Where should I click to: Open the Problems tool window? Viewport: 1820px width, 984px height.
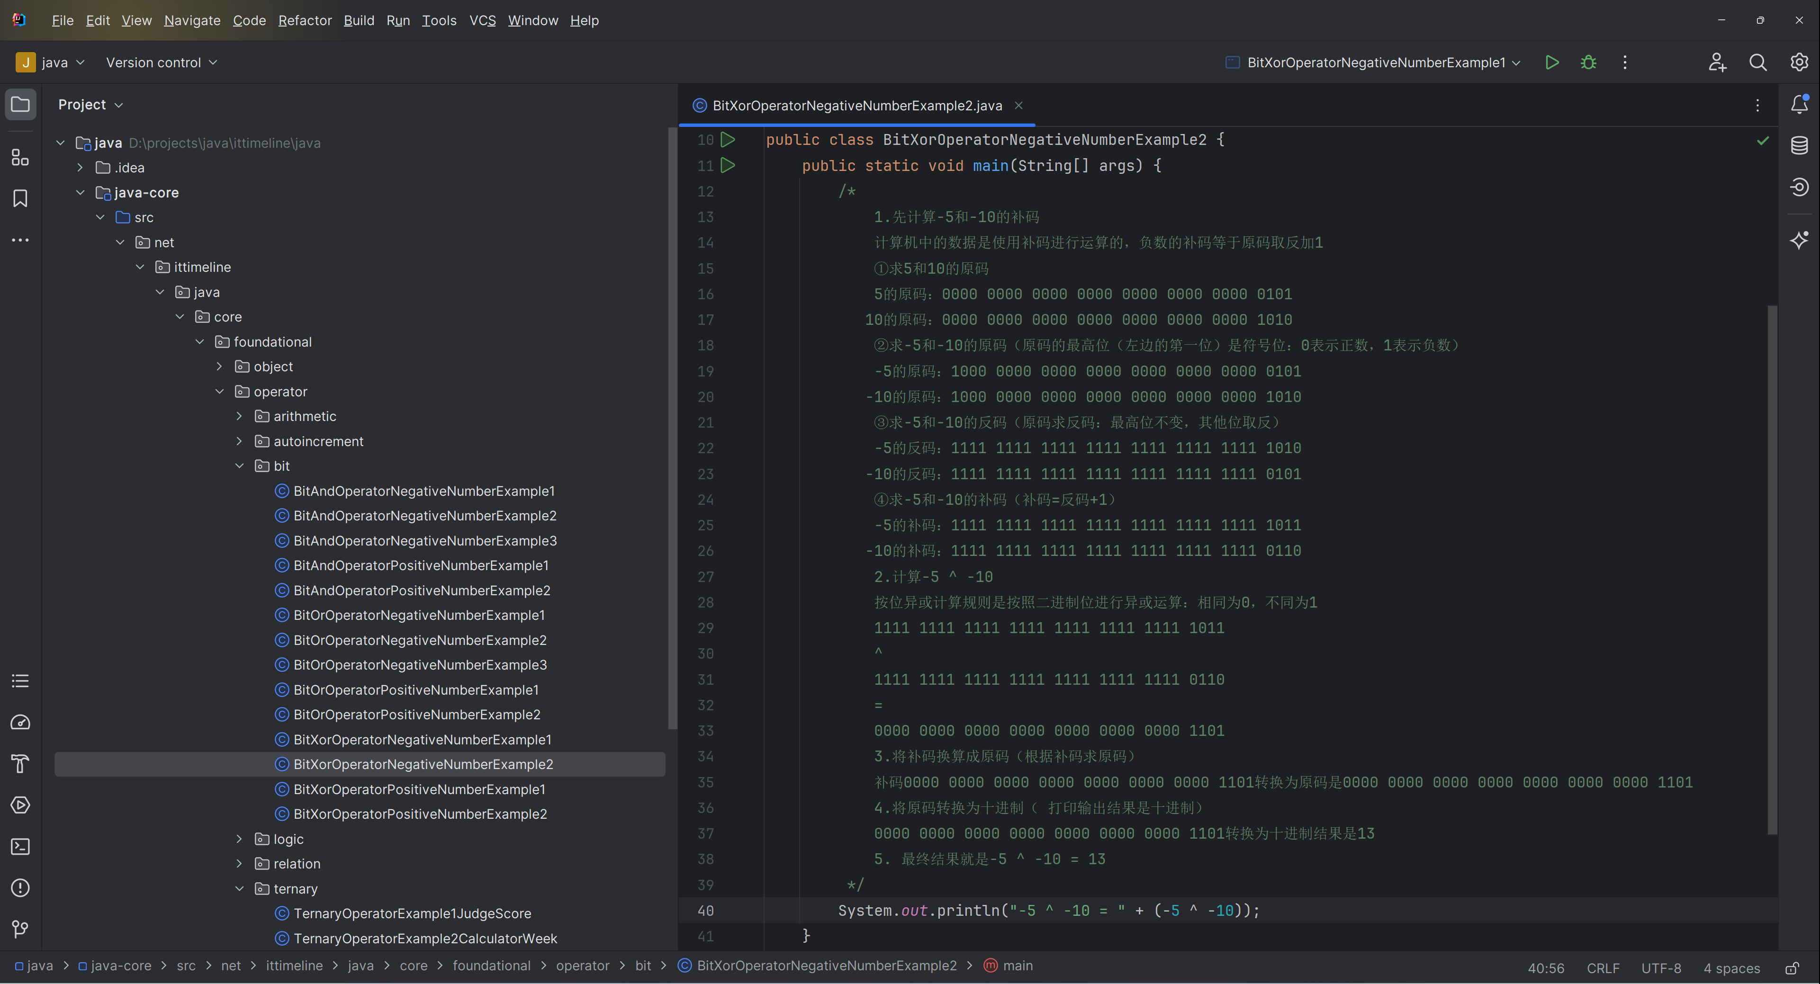[x=20, y=888]
